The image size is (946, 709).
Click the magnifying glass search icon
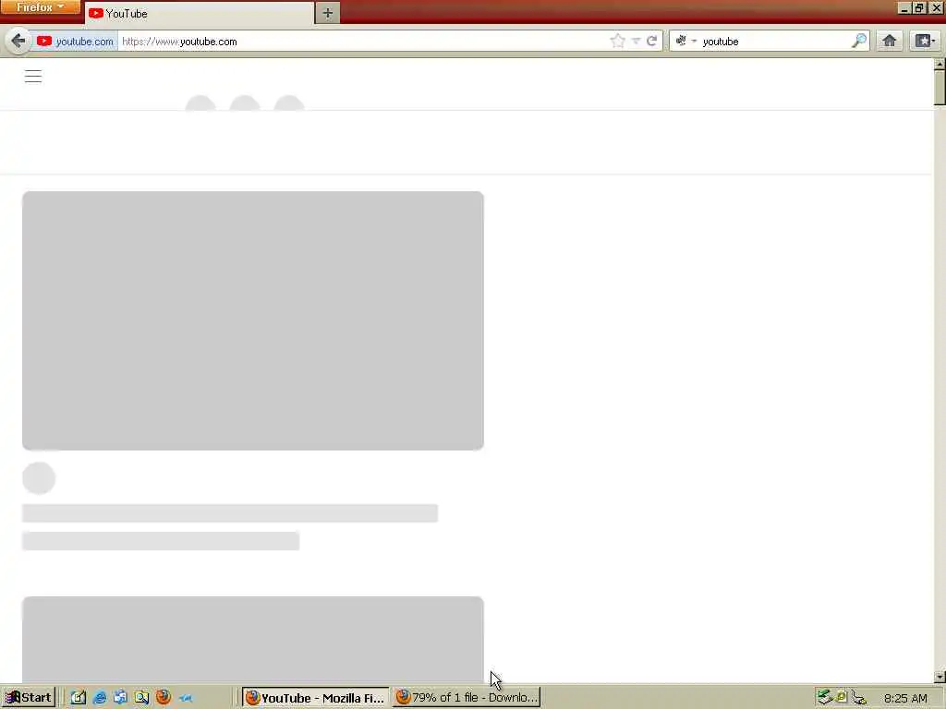tap(859, 41)
